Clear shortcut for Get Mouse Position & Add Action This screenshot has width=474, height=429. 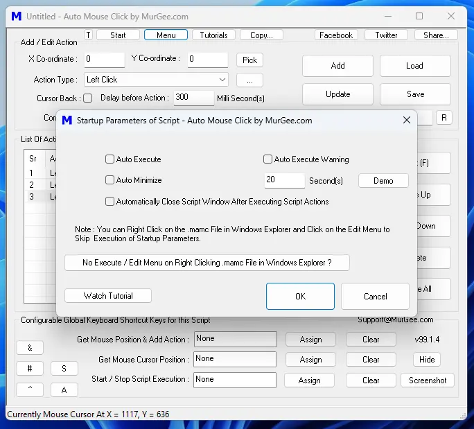click(x=371, y=340)
